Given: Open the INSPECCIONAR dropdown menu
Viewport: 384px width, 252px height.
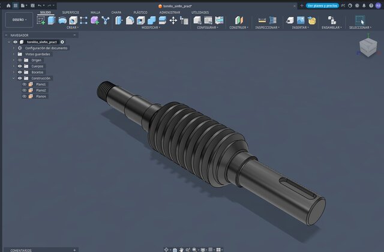Looking at the screenshot, I should (267, 28).
